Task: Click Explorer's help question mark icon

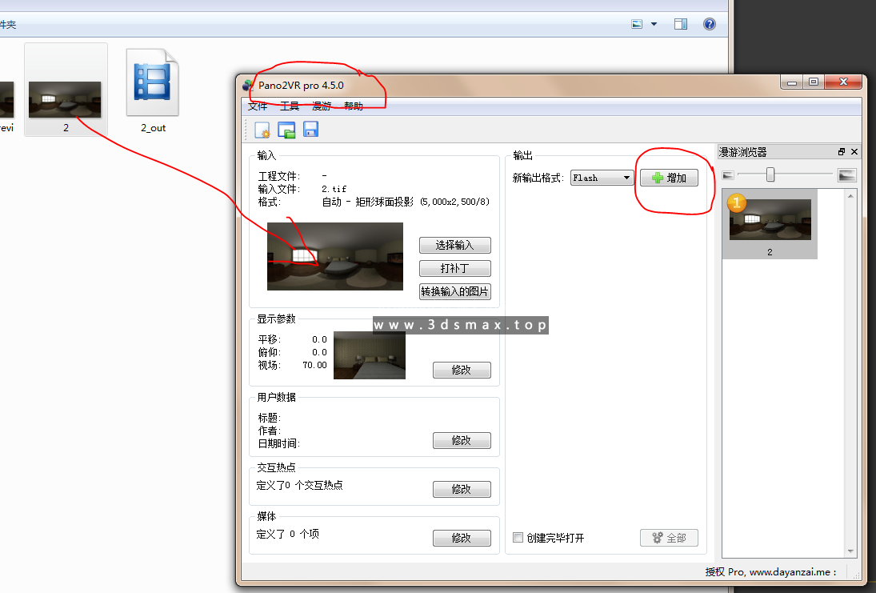Action: pyautogui.click(x=710, y=24)
